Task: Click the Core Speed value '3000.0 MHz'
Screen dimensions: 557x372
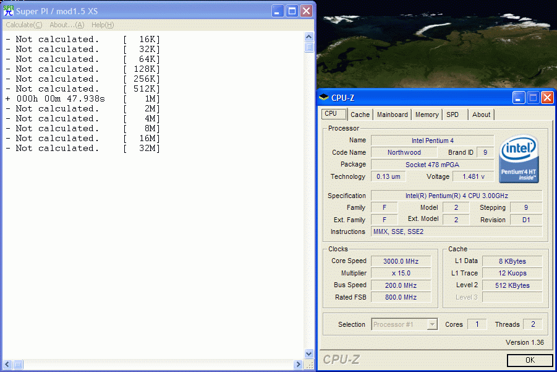Action: click(x=401, y=261)
